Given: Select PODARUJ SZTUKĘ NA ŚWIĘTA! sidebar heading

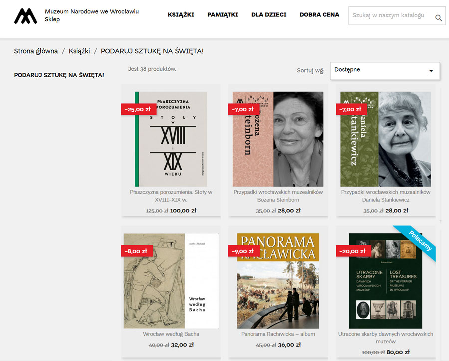Looking at the screenshot, I should pyautogui.click(x=59, y=75).
